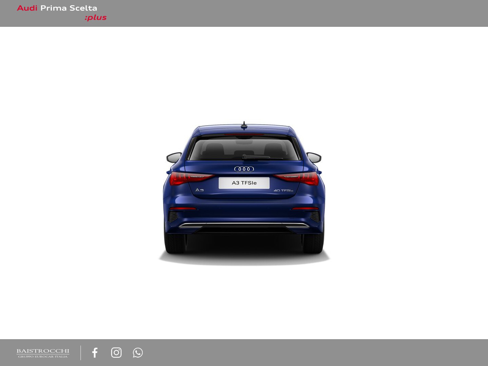Click the Baistrocchi Gruppo Eurocar Italia logo

(x=43, y=353)
